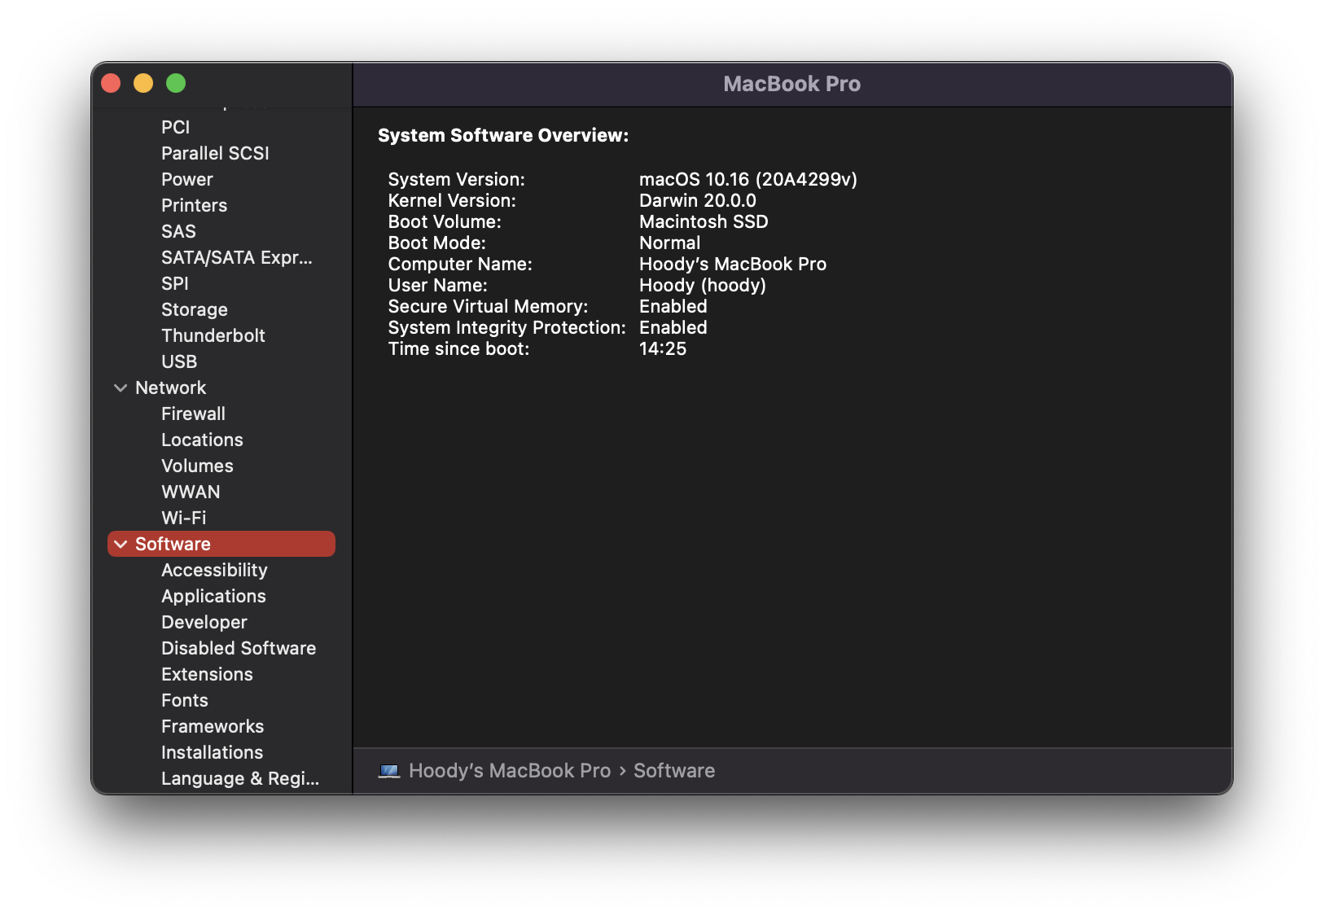Open Installations under Software
The height and width of the screenshot is (915, 1324).
212,752
